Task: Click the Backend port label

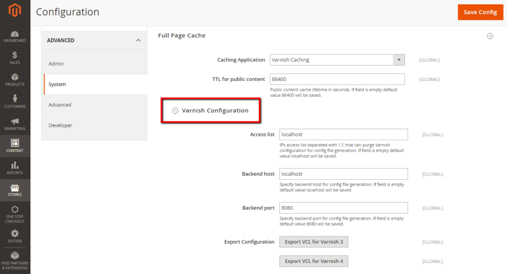Action: coord(258,208)
